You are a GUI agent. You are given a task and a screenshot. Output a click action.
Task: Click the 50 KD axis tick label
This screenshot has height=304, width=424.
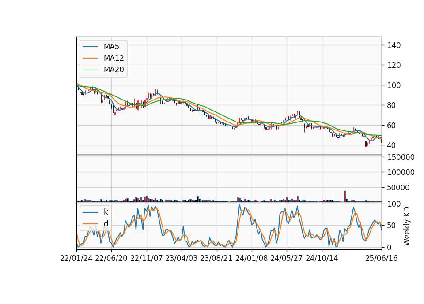(392, 226)
